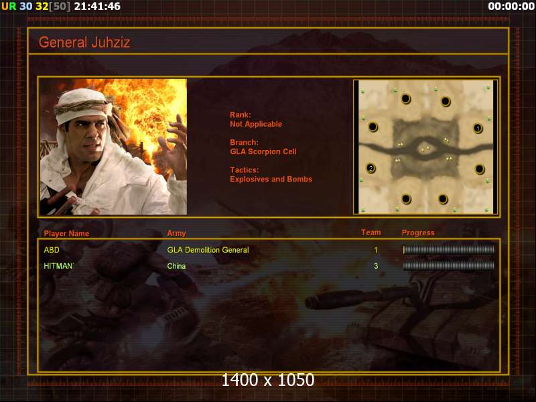Image resolution: width=536 pixels, height=402 pixels.
Task: Click the Army column header
Action: pyautogui.click(x=176, y=233)
